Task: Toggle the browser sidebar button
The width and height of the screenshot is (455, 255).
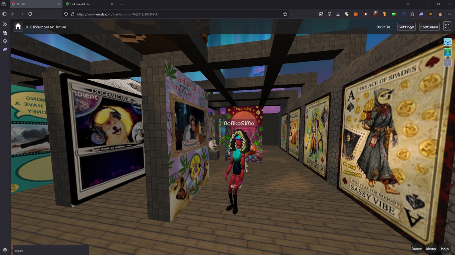Action: tap(5, 14)
